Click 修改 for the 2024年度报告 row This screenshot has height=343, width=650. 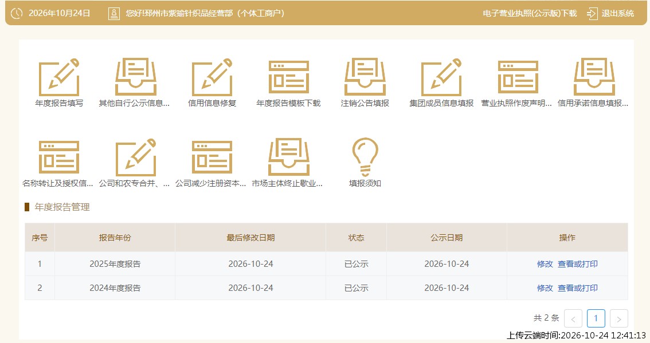[x=545, y=288]
